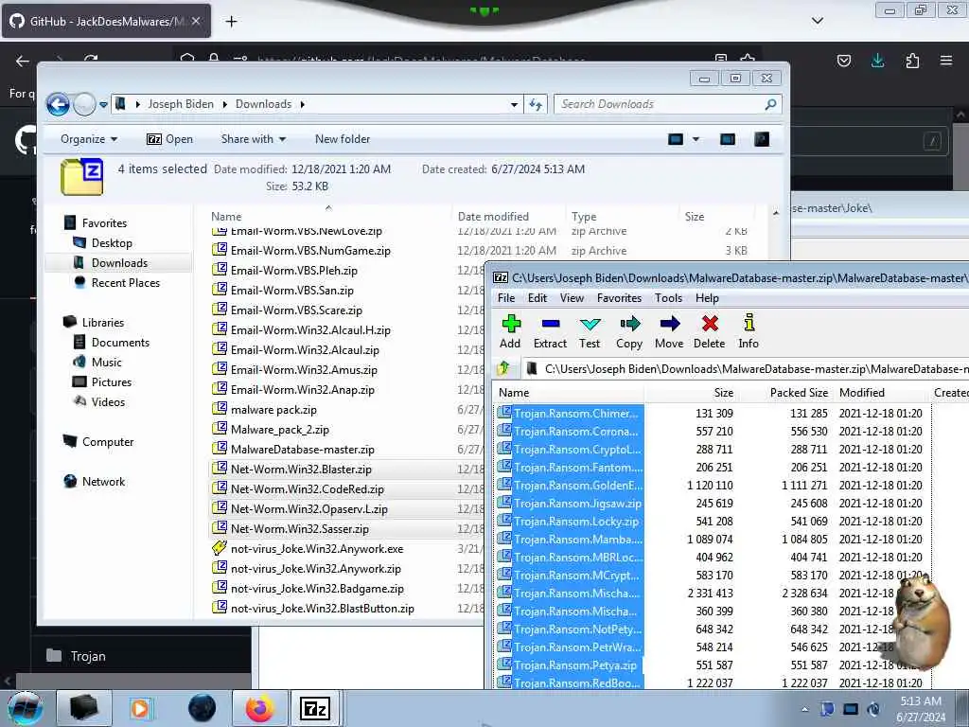The image size is (969, 727).
Task: Sort Explorer list by Type column
Action: click(622, 217)
